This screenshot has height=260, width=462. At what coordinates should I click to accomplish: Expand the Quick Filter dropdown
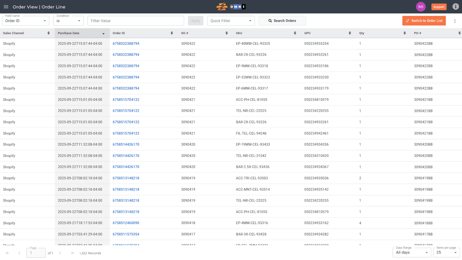point(231,21)
